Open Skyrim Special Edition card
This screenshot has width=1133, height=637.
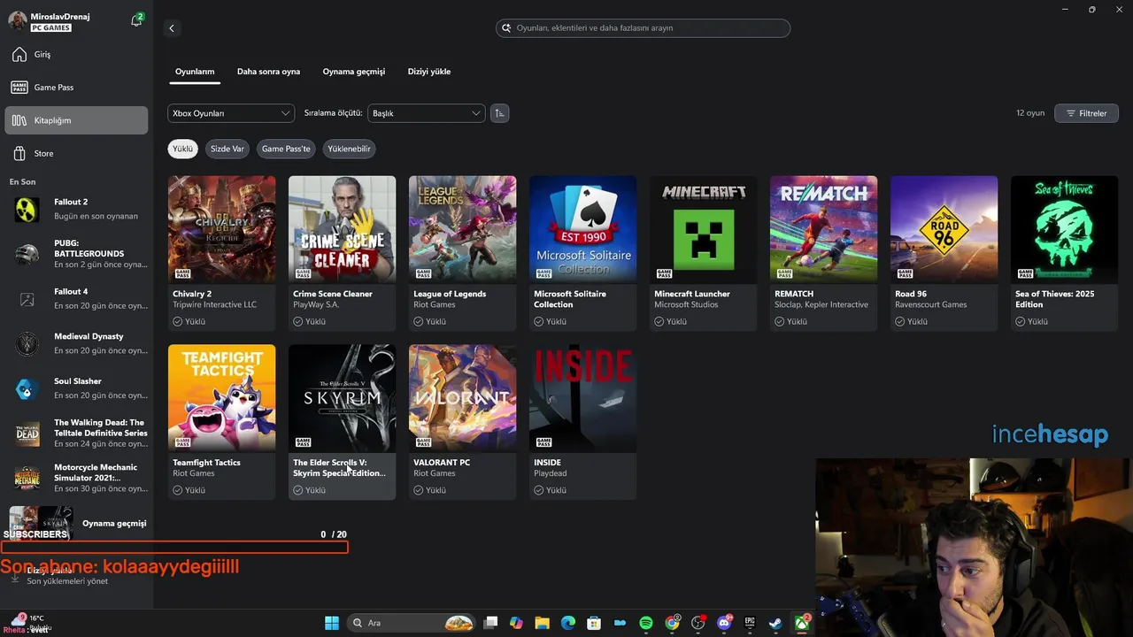(342, 422)
